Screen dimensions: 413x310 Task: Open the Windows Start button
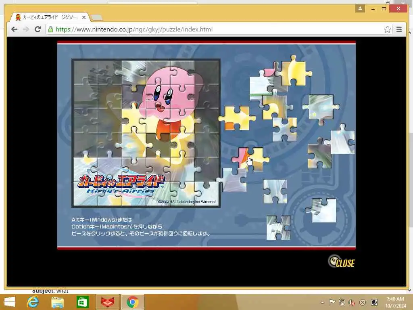tap(10, 302)
